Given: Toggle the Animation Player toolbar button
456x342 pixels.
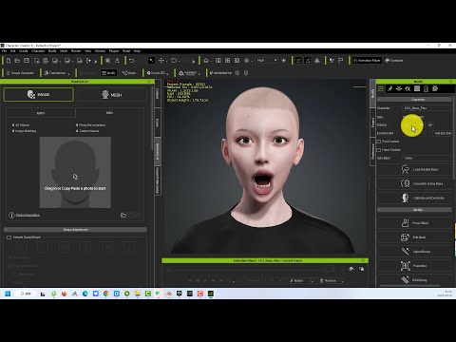Looking at the screenshot, I should click(x=367, y=60).
